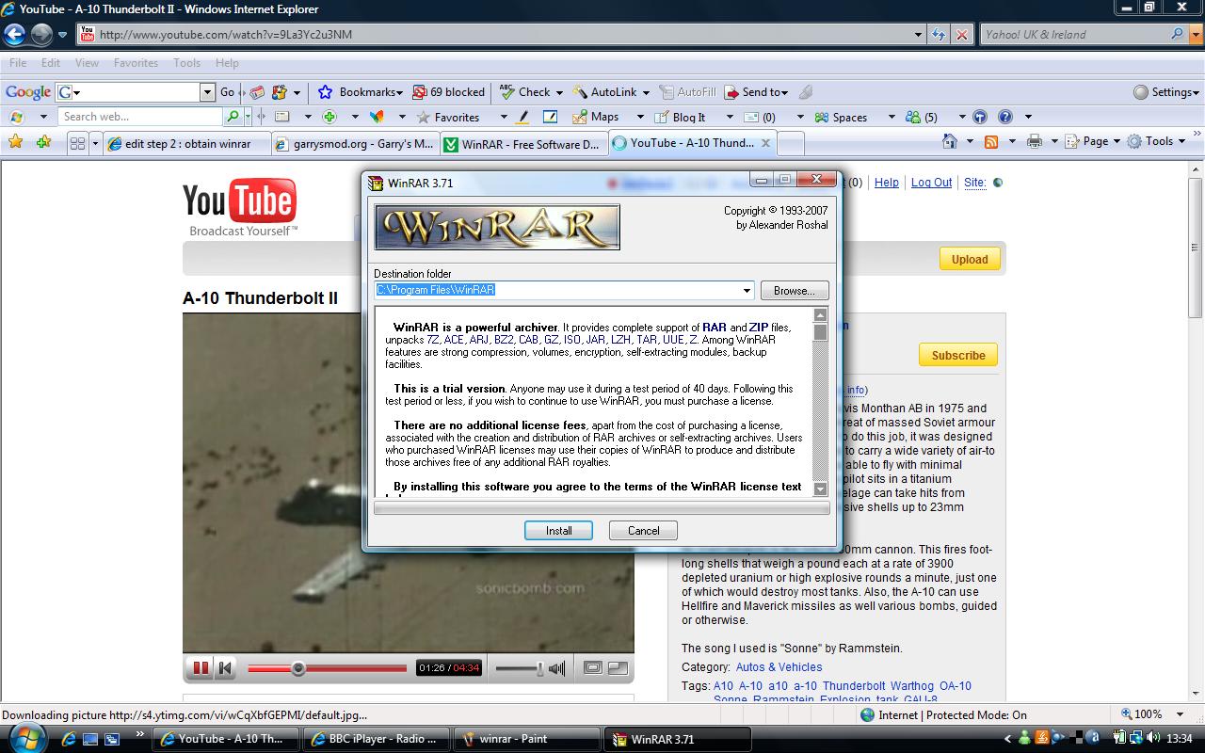Click the Warthog tag link
The image size is (1205, 753).
point(912,686)
